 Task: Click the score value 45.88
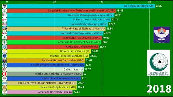[x=120, y=11]
